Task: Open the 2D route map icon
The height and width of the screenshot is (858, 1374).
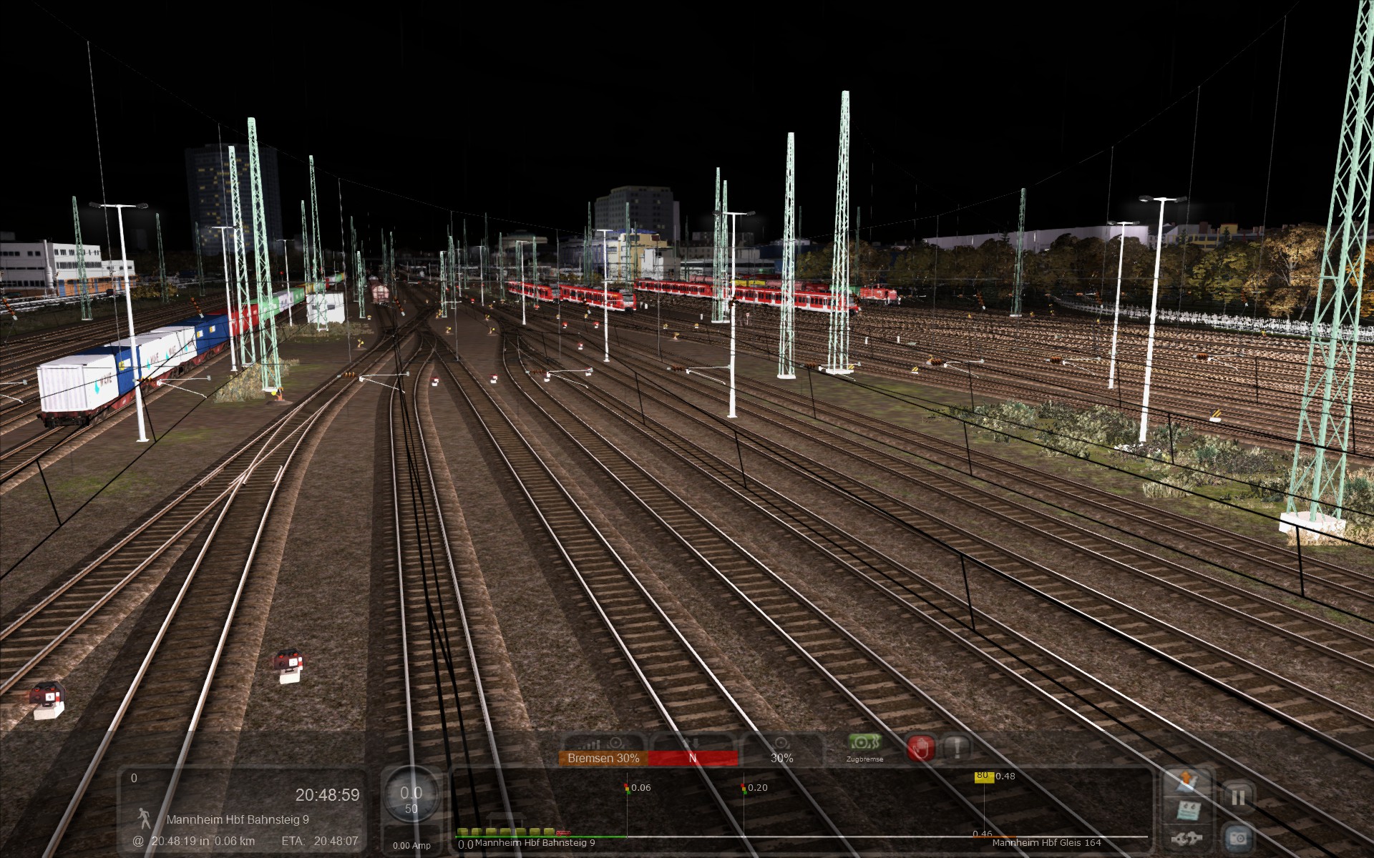Action: [1188, 812]
